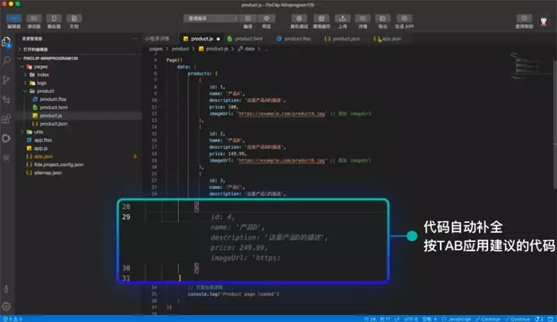This screenshot has height=322, width=557.
Task: Click the editor vertical scrollbar
Action: coord(555,123)
